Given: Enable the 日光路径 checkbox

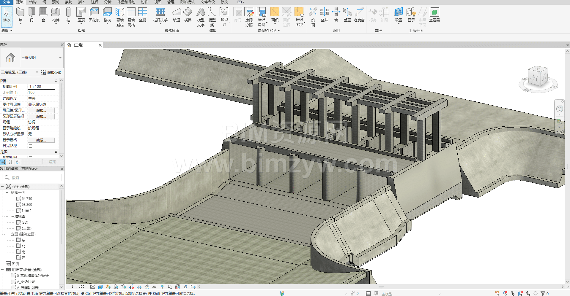Looking at the screenshot, I should point(30,146).
